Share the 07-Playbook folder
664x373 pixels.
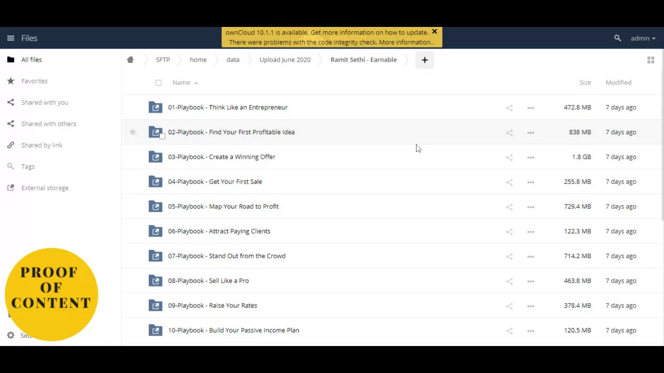coord(509,256)
